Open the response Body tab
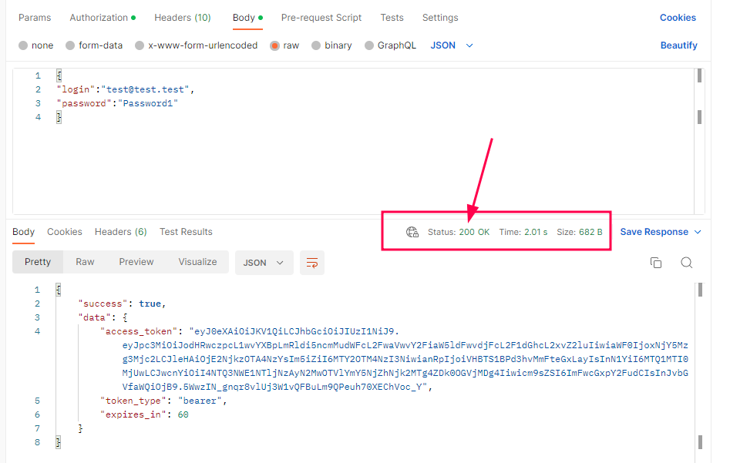The height and width of the screenshot is (463, 730). point(24,232)
